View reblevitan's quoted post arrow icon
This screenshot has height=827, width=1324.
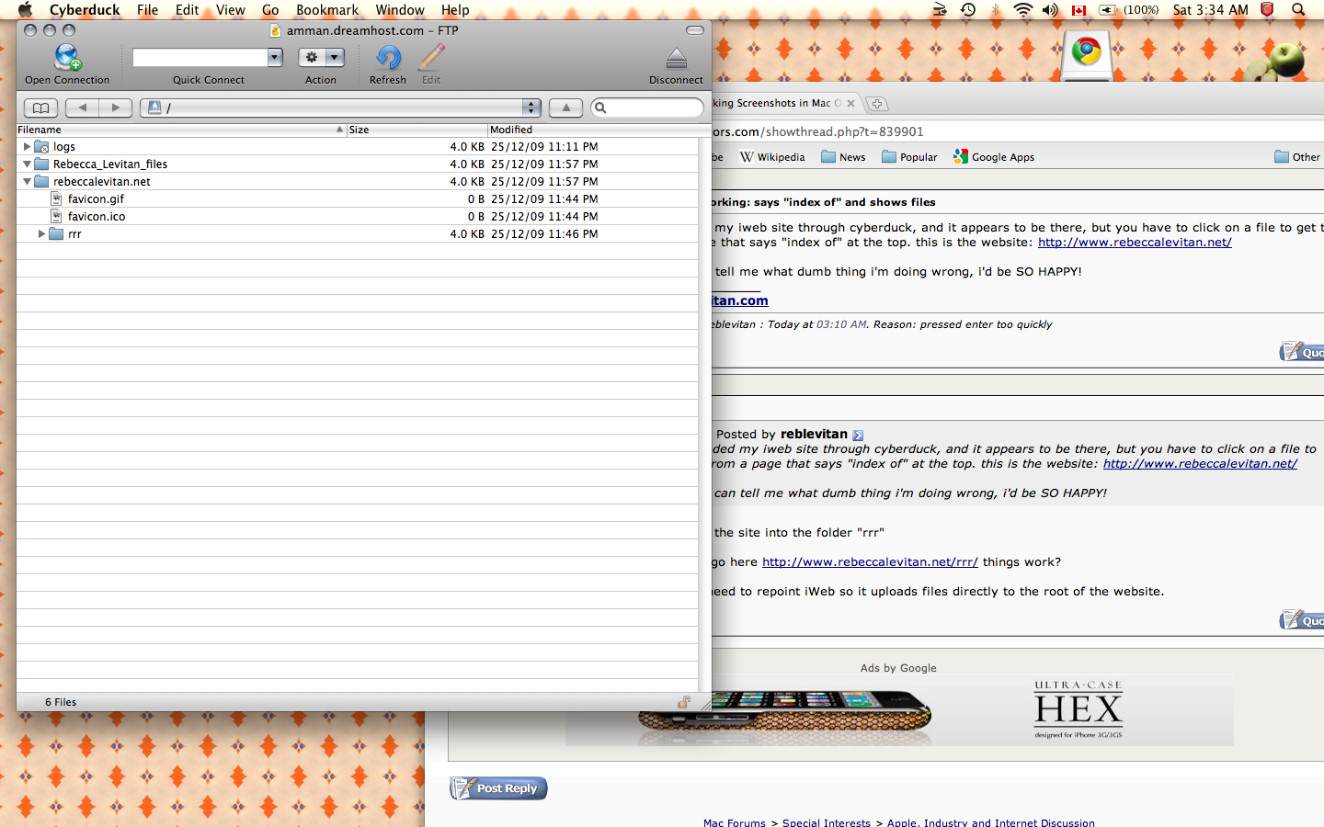[x=858, y=436]
